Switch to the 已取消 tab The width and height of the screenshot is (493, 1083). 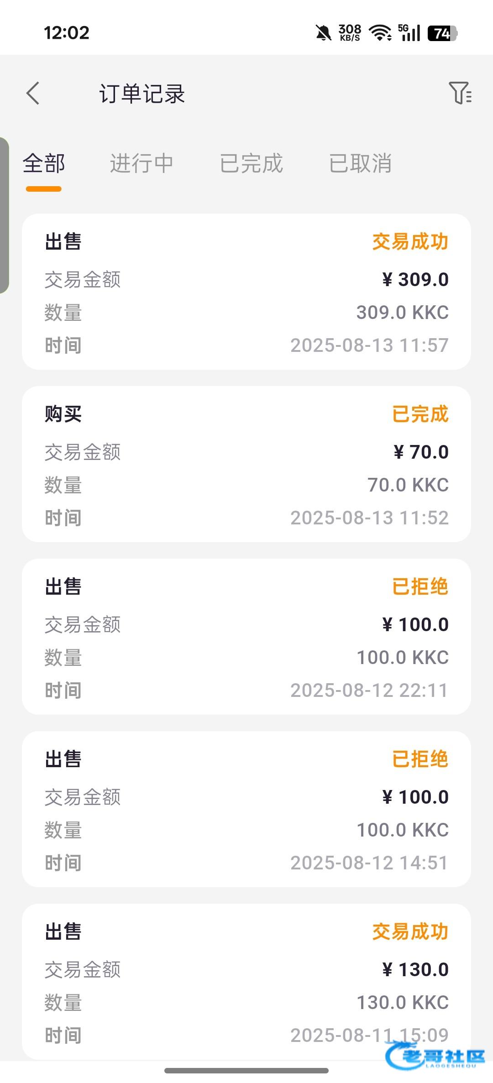click(x=360, y=163)
